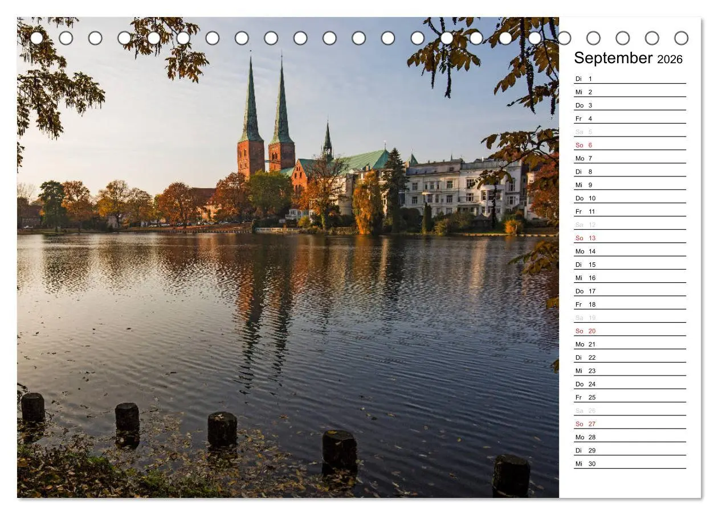The image size is (718, 515).
Task: Select the Mi 9 date row
Action: tap(630, 185)
